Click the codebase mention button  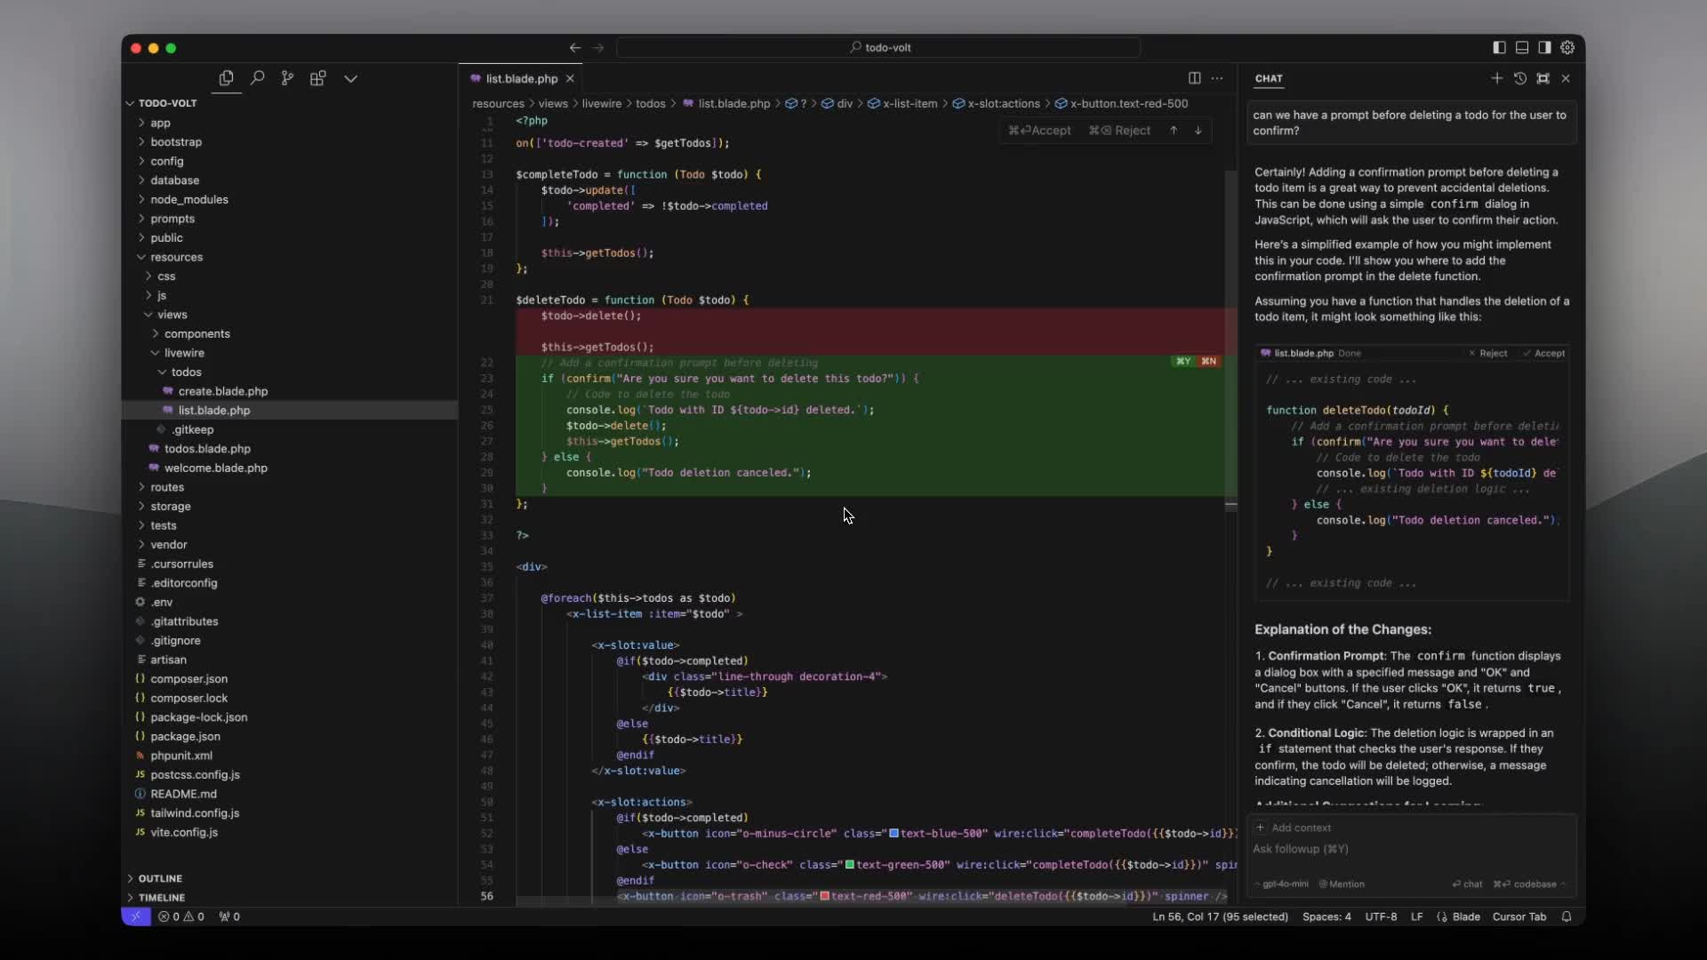(x=1535, y=884)
